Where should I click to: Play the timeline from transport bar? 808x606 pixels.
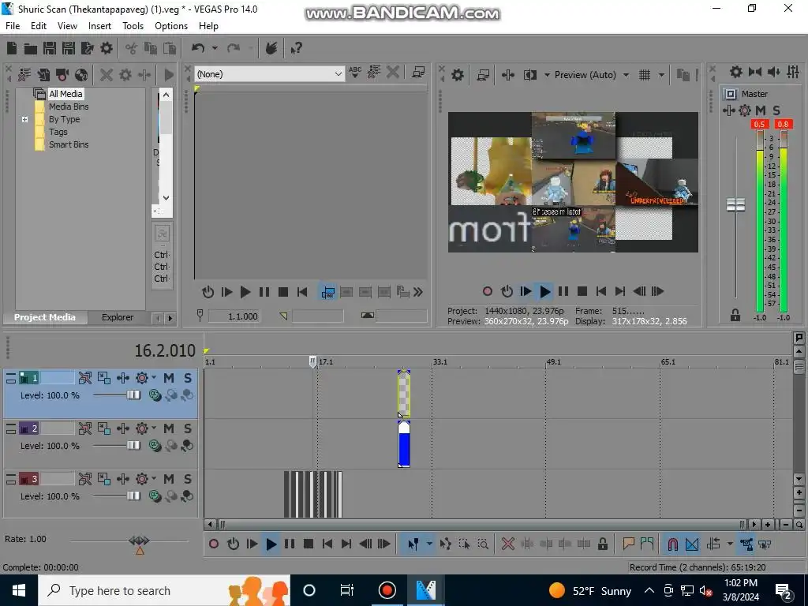coord(271,544)
